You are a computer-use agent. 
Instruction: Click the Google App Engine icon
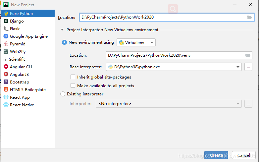click(x=6, y=36)
